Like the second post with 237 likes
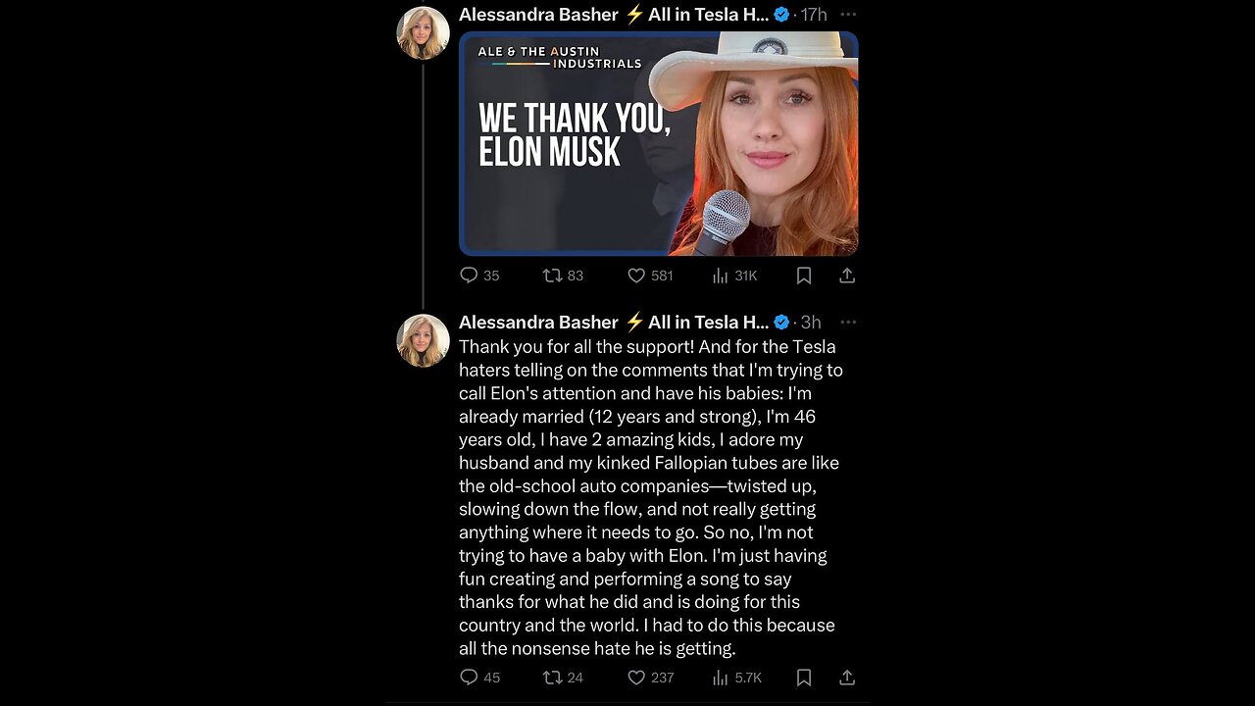Screen dimensions: 1255x706 tap(637, 677)
